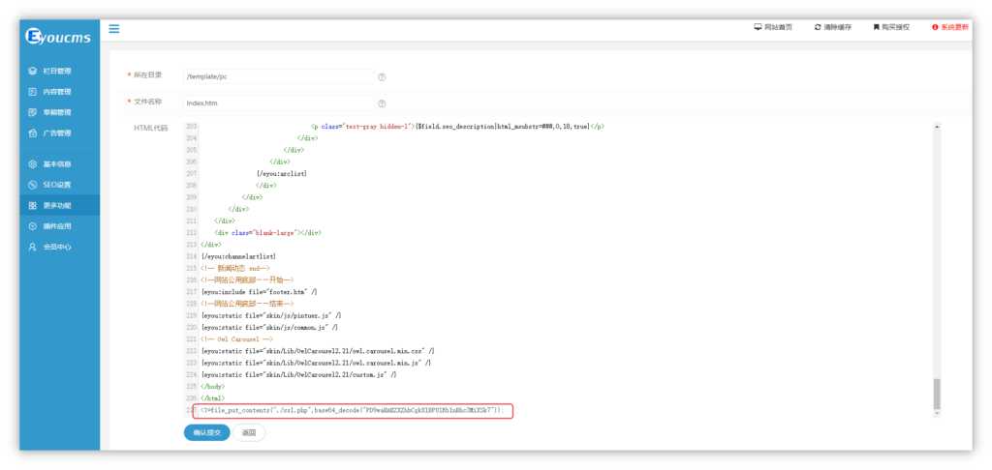Click the 插件应用 cube icon

(32, 226)
